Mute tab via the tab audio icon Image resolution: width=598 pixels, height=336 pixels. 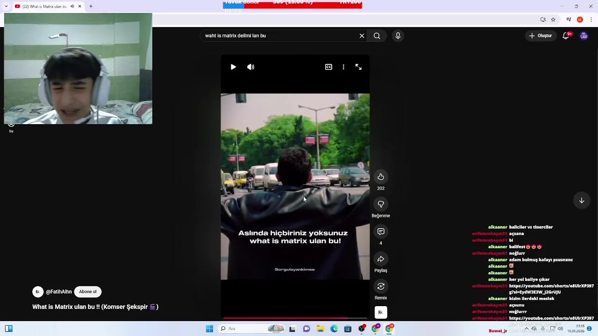[72, 7]
